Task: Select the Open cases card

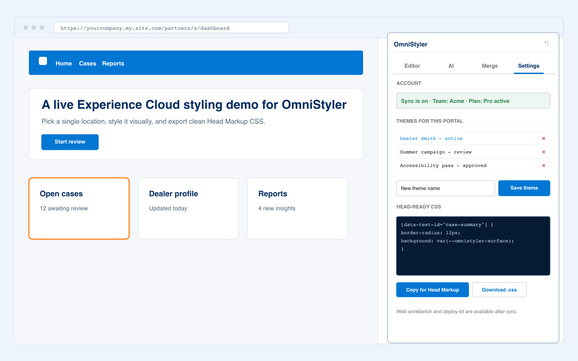Action: 79,208
